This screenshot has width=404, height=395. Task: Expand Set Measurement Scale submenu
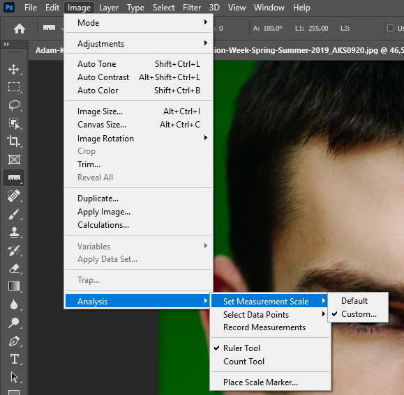[269, 301]
